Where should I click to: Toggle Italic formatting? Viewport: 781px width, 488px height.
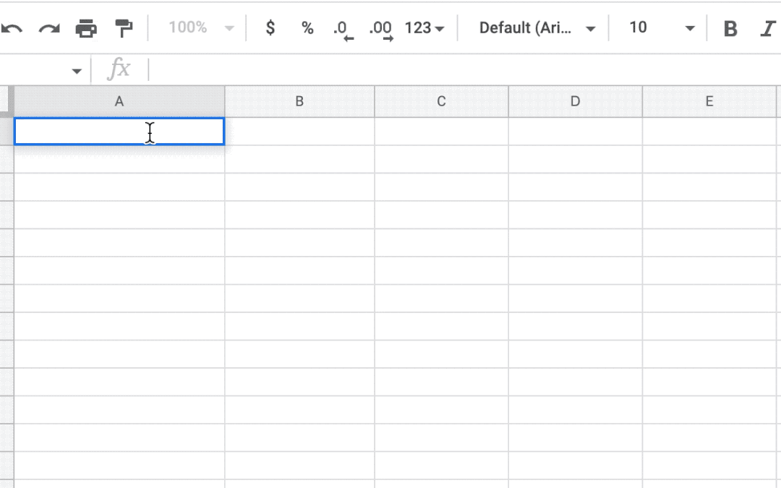pyautogui.click(x=767, y=28)
